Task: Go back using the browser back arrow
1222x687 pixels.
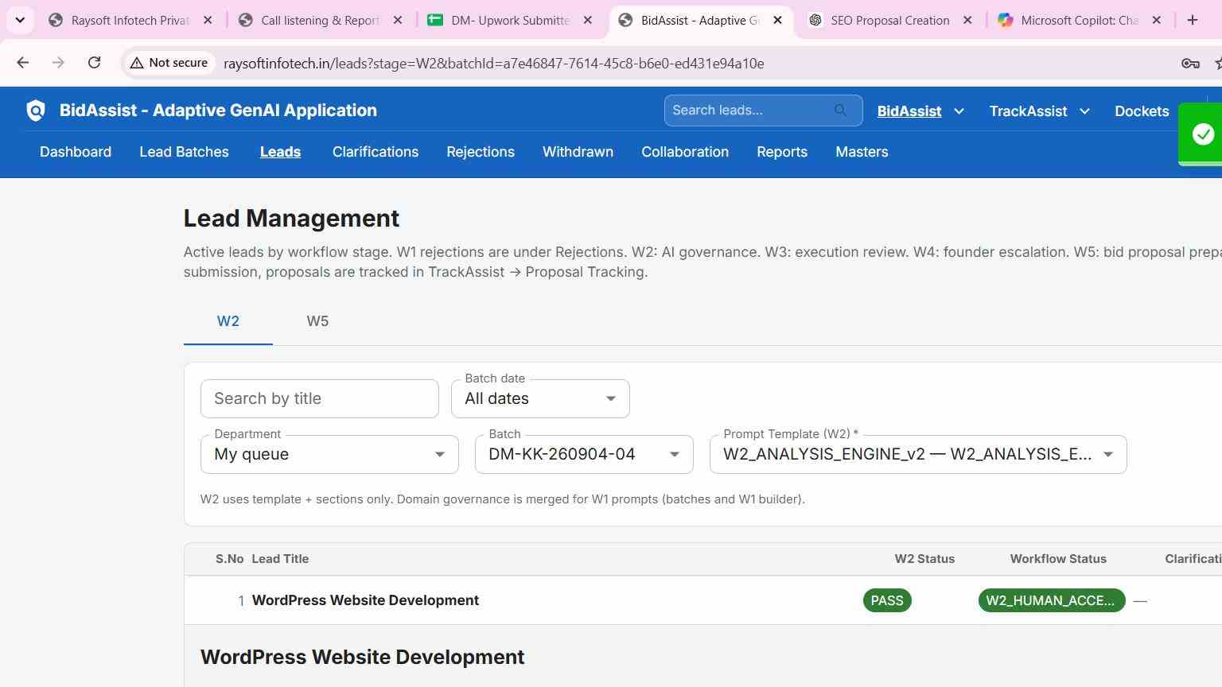Action: coord(23,63)
